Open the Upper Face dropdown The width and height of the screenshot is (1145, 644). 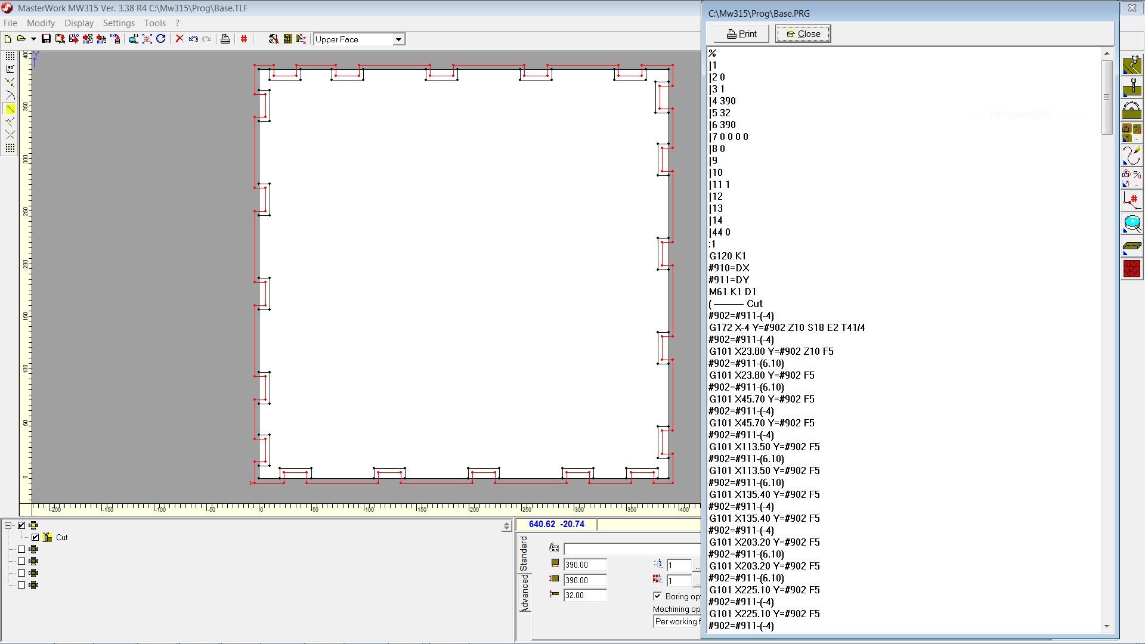click(x=398, y=39)
